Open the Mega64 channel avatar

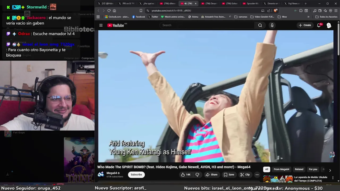click(101, 174)
